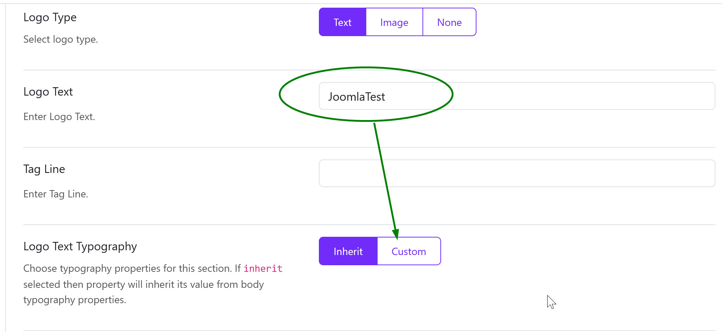Click Enter Tag Line description

coord(55,194)
